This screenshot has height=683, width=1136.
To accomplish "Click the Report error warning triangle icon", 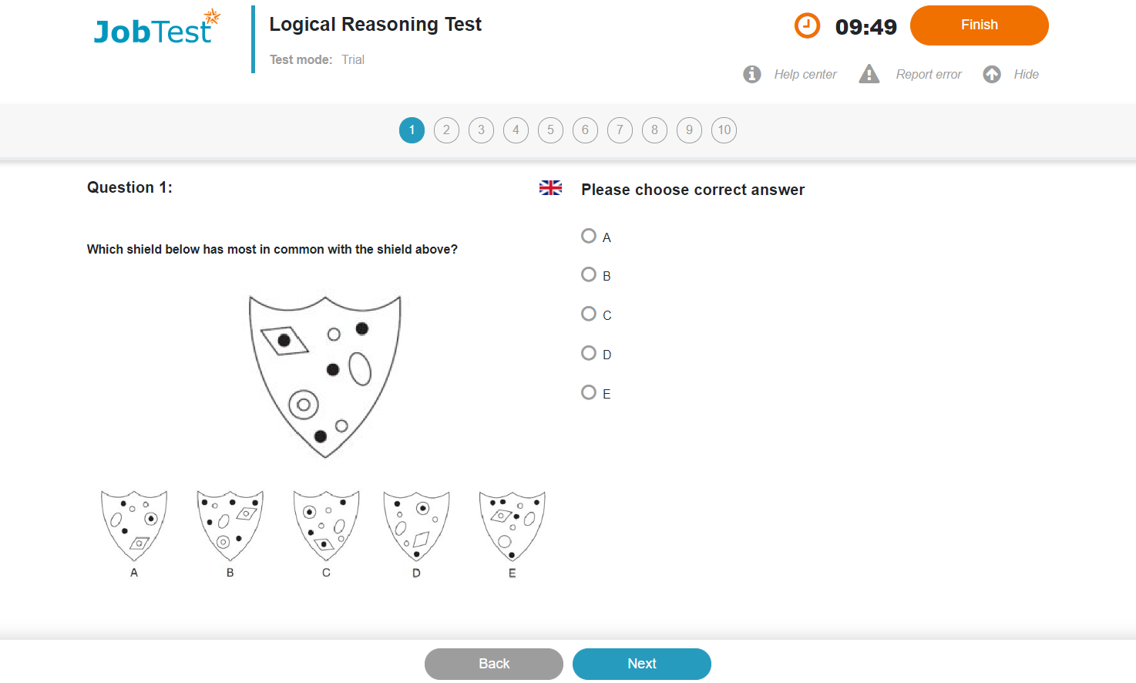I will point(869,74).
